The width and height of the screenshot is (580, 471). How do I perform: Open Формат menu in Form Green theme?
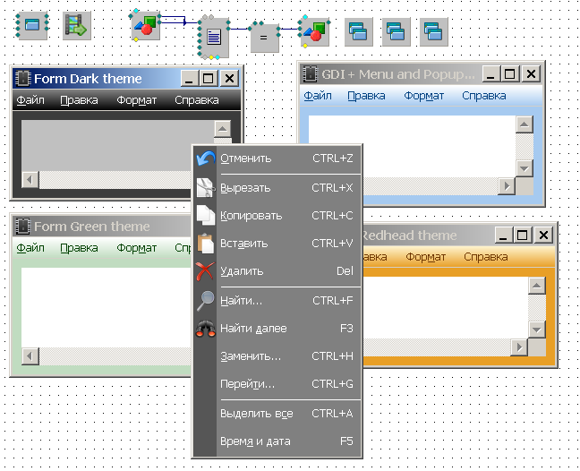(x=136, y=248)
